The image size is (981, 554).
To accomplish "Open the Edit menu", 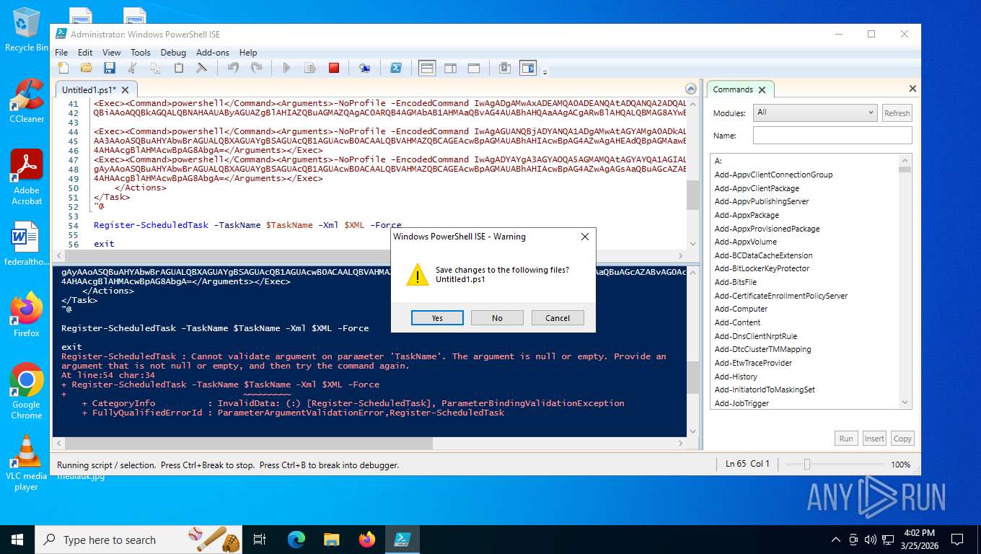I will 85,53.
